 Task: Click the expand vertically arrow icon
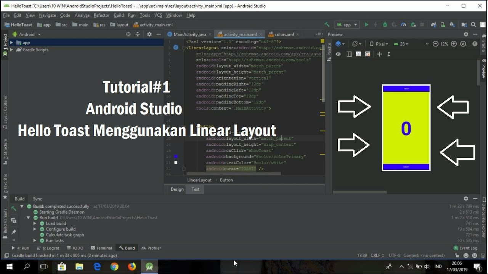pyautogui.click(x=389, y=54)
